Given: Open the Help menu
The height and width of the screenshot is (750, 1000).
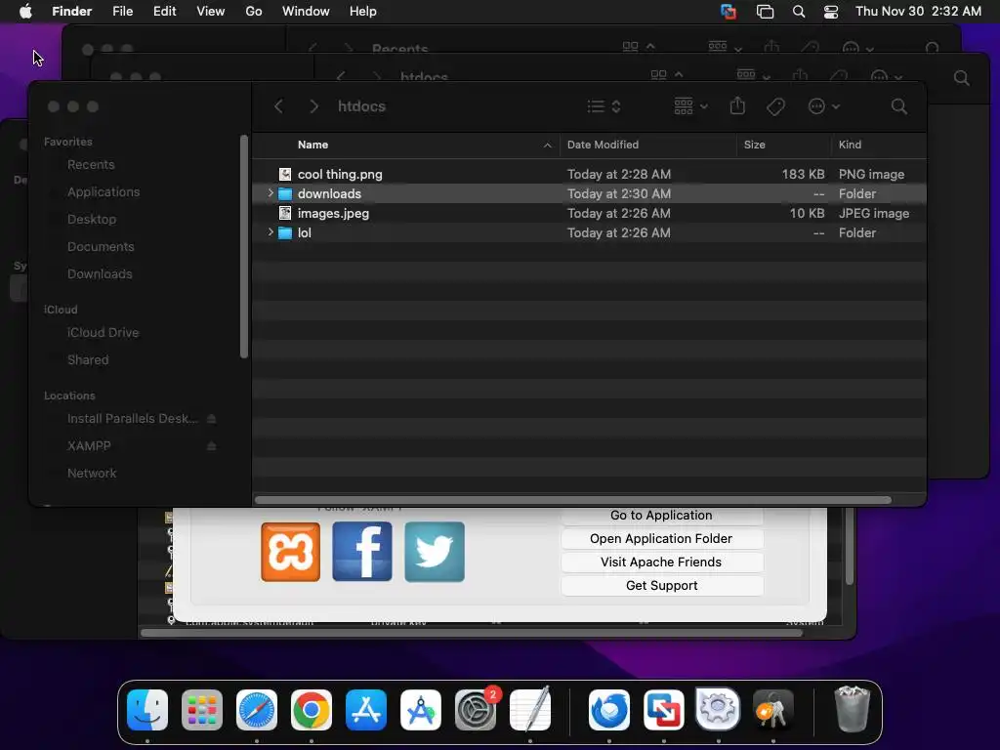Looking at the screenshot, I should (x=363, y=12).
